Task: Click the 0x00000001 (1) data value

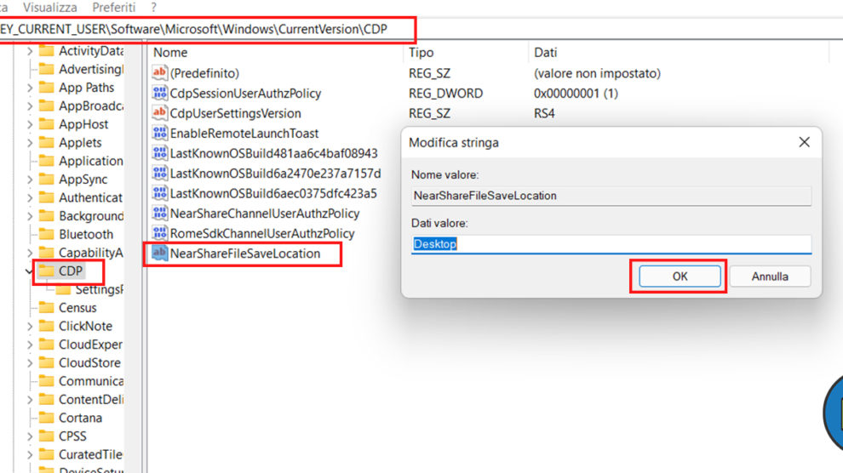Action: (576, 93)
